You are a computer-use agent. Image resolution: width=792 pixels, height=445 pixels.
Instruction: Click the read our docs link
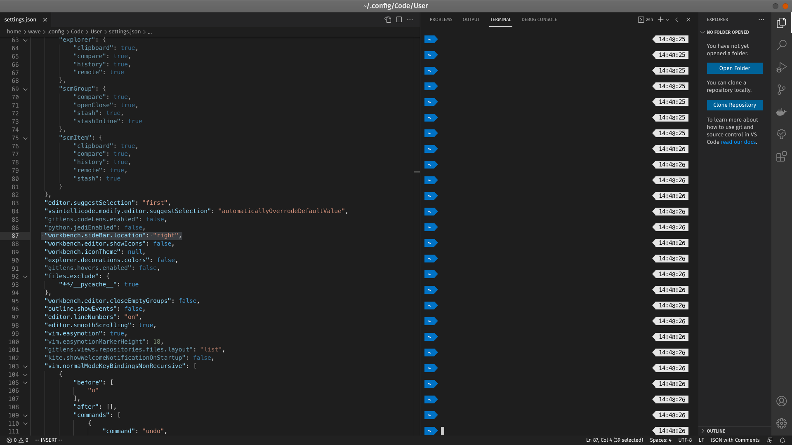(x=738, y=142)
